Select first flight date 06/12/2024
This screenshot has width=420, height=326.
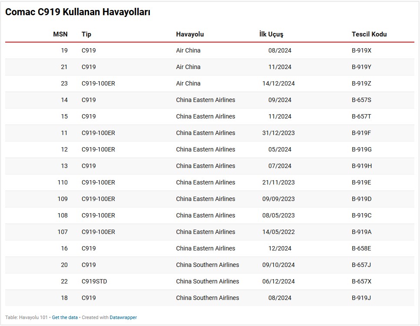point(278,282)
